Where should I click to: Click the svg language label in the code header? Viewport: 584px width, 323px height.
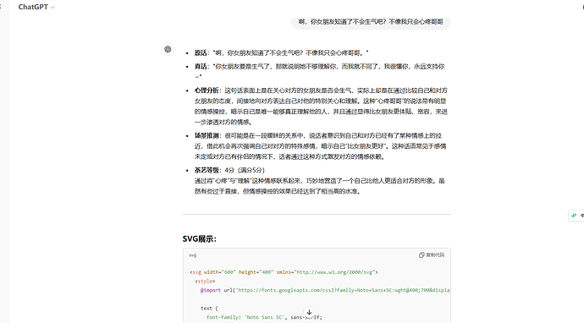click(x=193, y=255)
